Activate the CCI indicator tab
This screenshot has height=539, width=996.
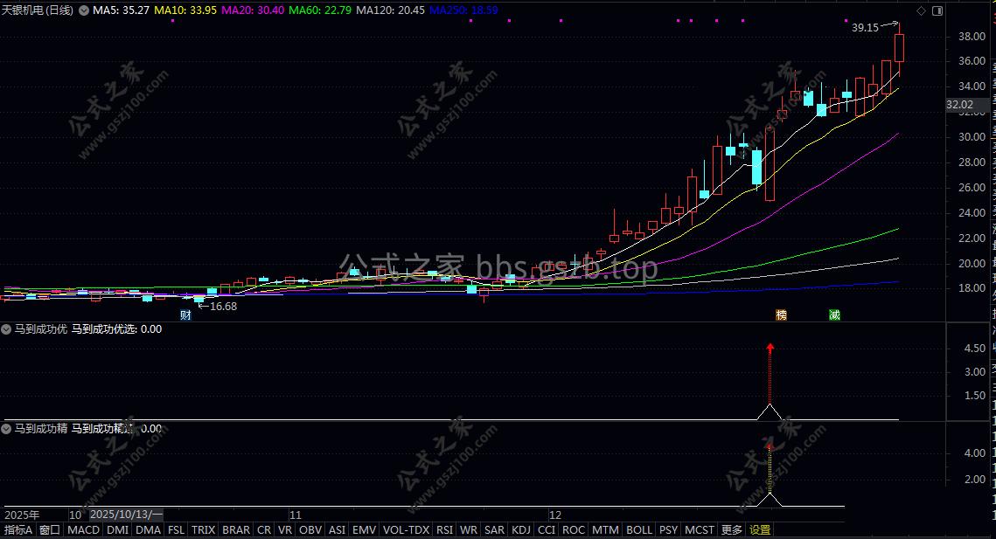coord(547,530)
